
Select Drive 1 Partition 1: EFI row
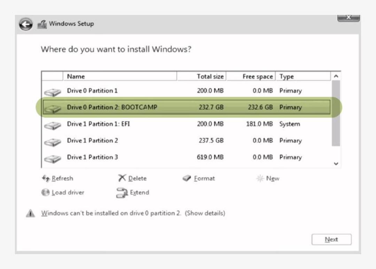click(x=187, y=124)
